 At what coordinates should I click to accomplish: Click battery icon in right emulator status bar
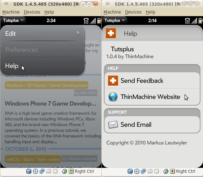click(x=200, y=21)
